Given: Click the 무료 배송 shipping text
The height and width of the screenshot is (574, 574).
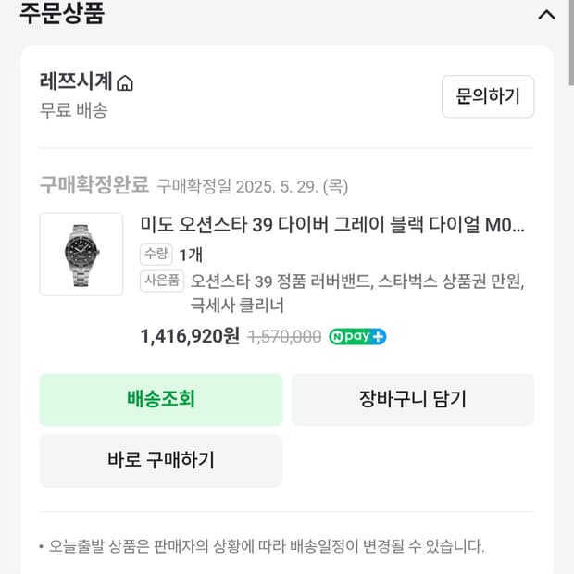Looking at the screenshot, I should 74,110.
